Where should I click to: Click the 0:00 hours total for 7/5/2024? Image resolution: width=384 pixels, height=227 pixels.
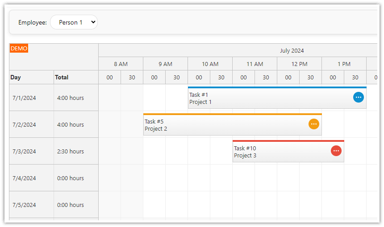point(76,205)
